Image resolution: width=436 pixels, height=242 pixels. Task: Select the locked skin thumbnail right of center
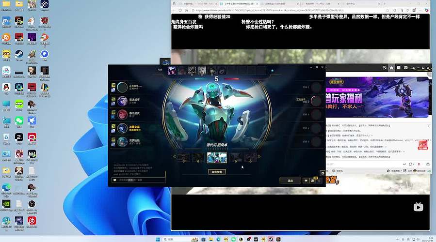[236, 157]
